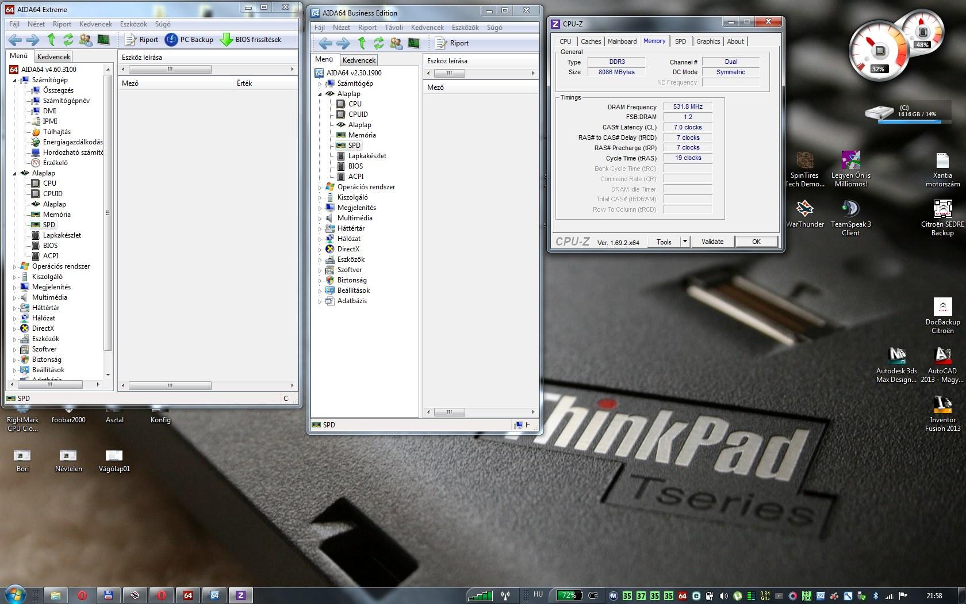Image resolution: width=966 pixels, height=604 pixels.
Task: Collapse Számítógép node in AIDA64 Extreme tree
Action: 15,81
